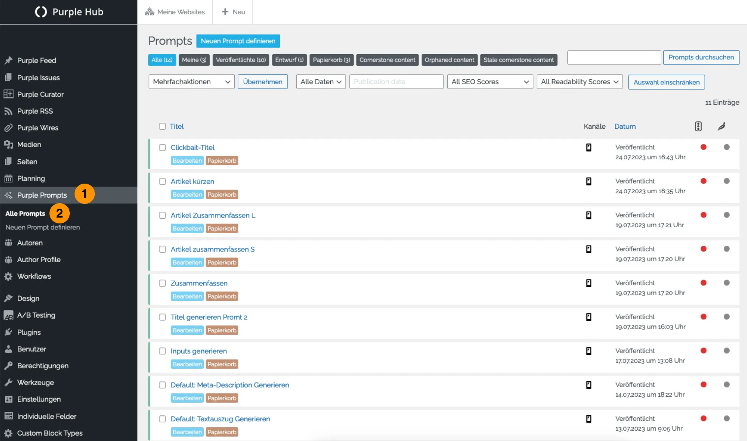Viewport: 747px width, 441px height.
Task: Click the Publication date input field
Action: (396, 82)
